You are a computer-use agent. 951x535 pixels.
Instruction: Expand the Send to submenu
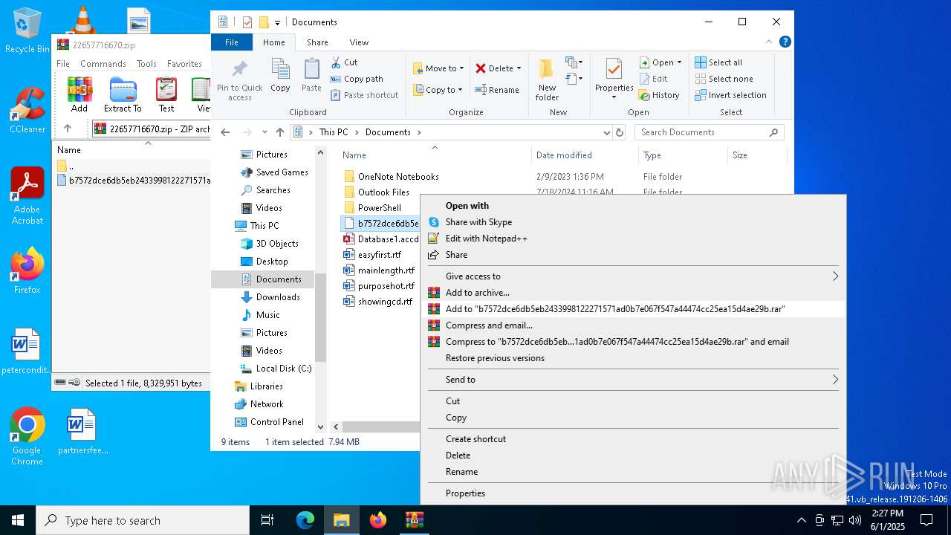tap(633, 380)
